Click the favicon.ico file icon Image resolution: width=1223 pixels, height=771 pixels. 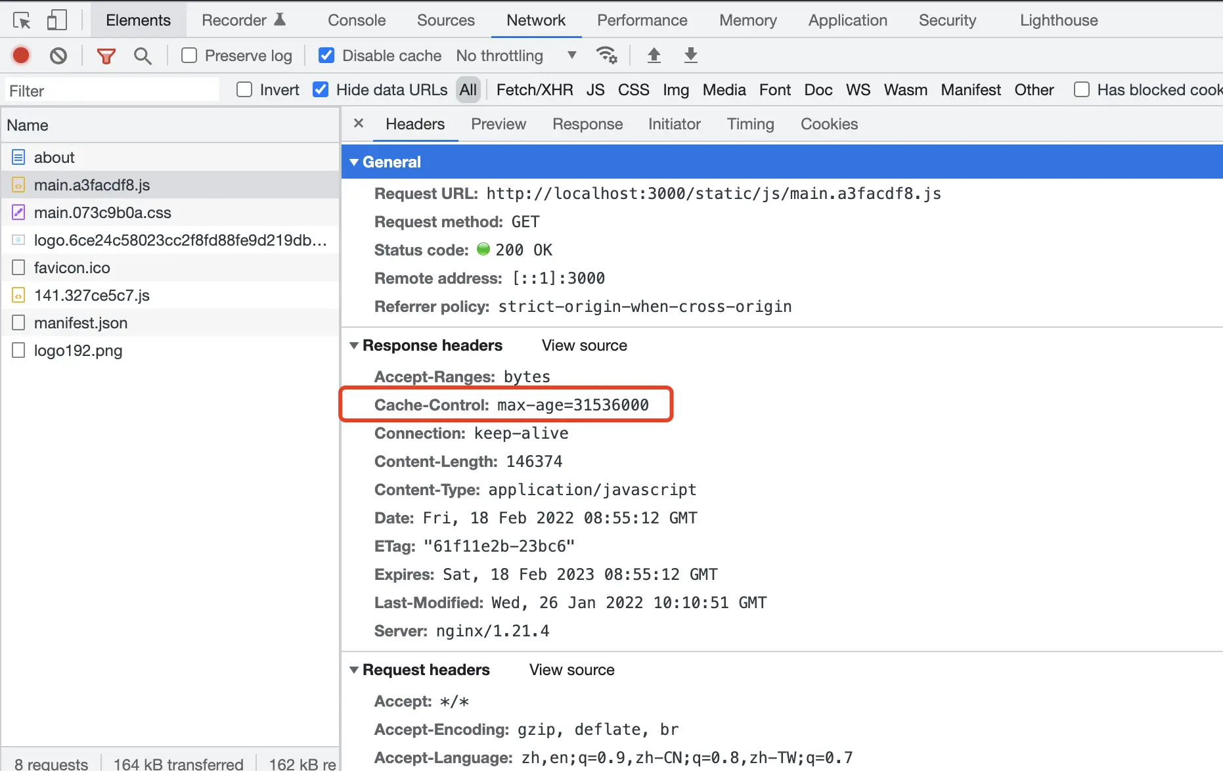point(18,268)
